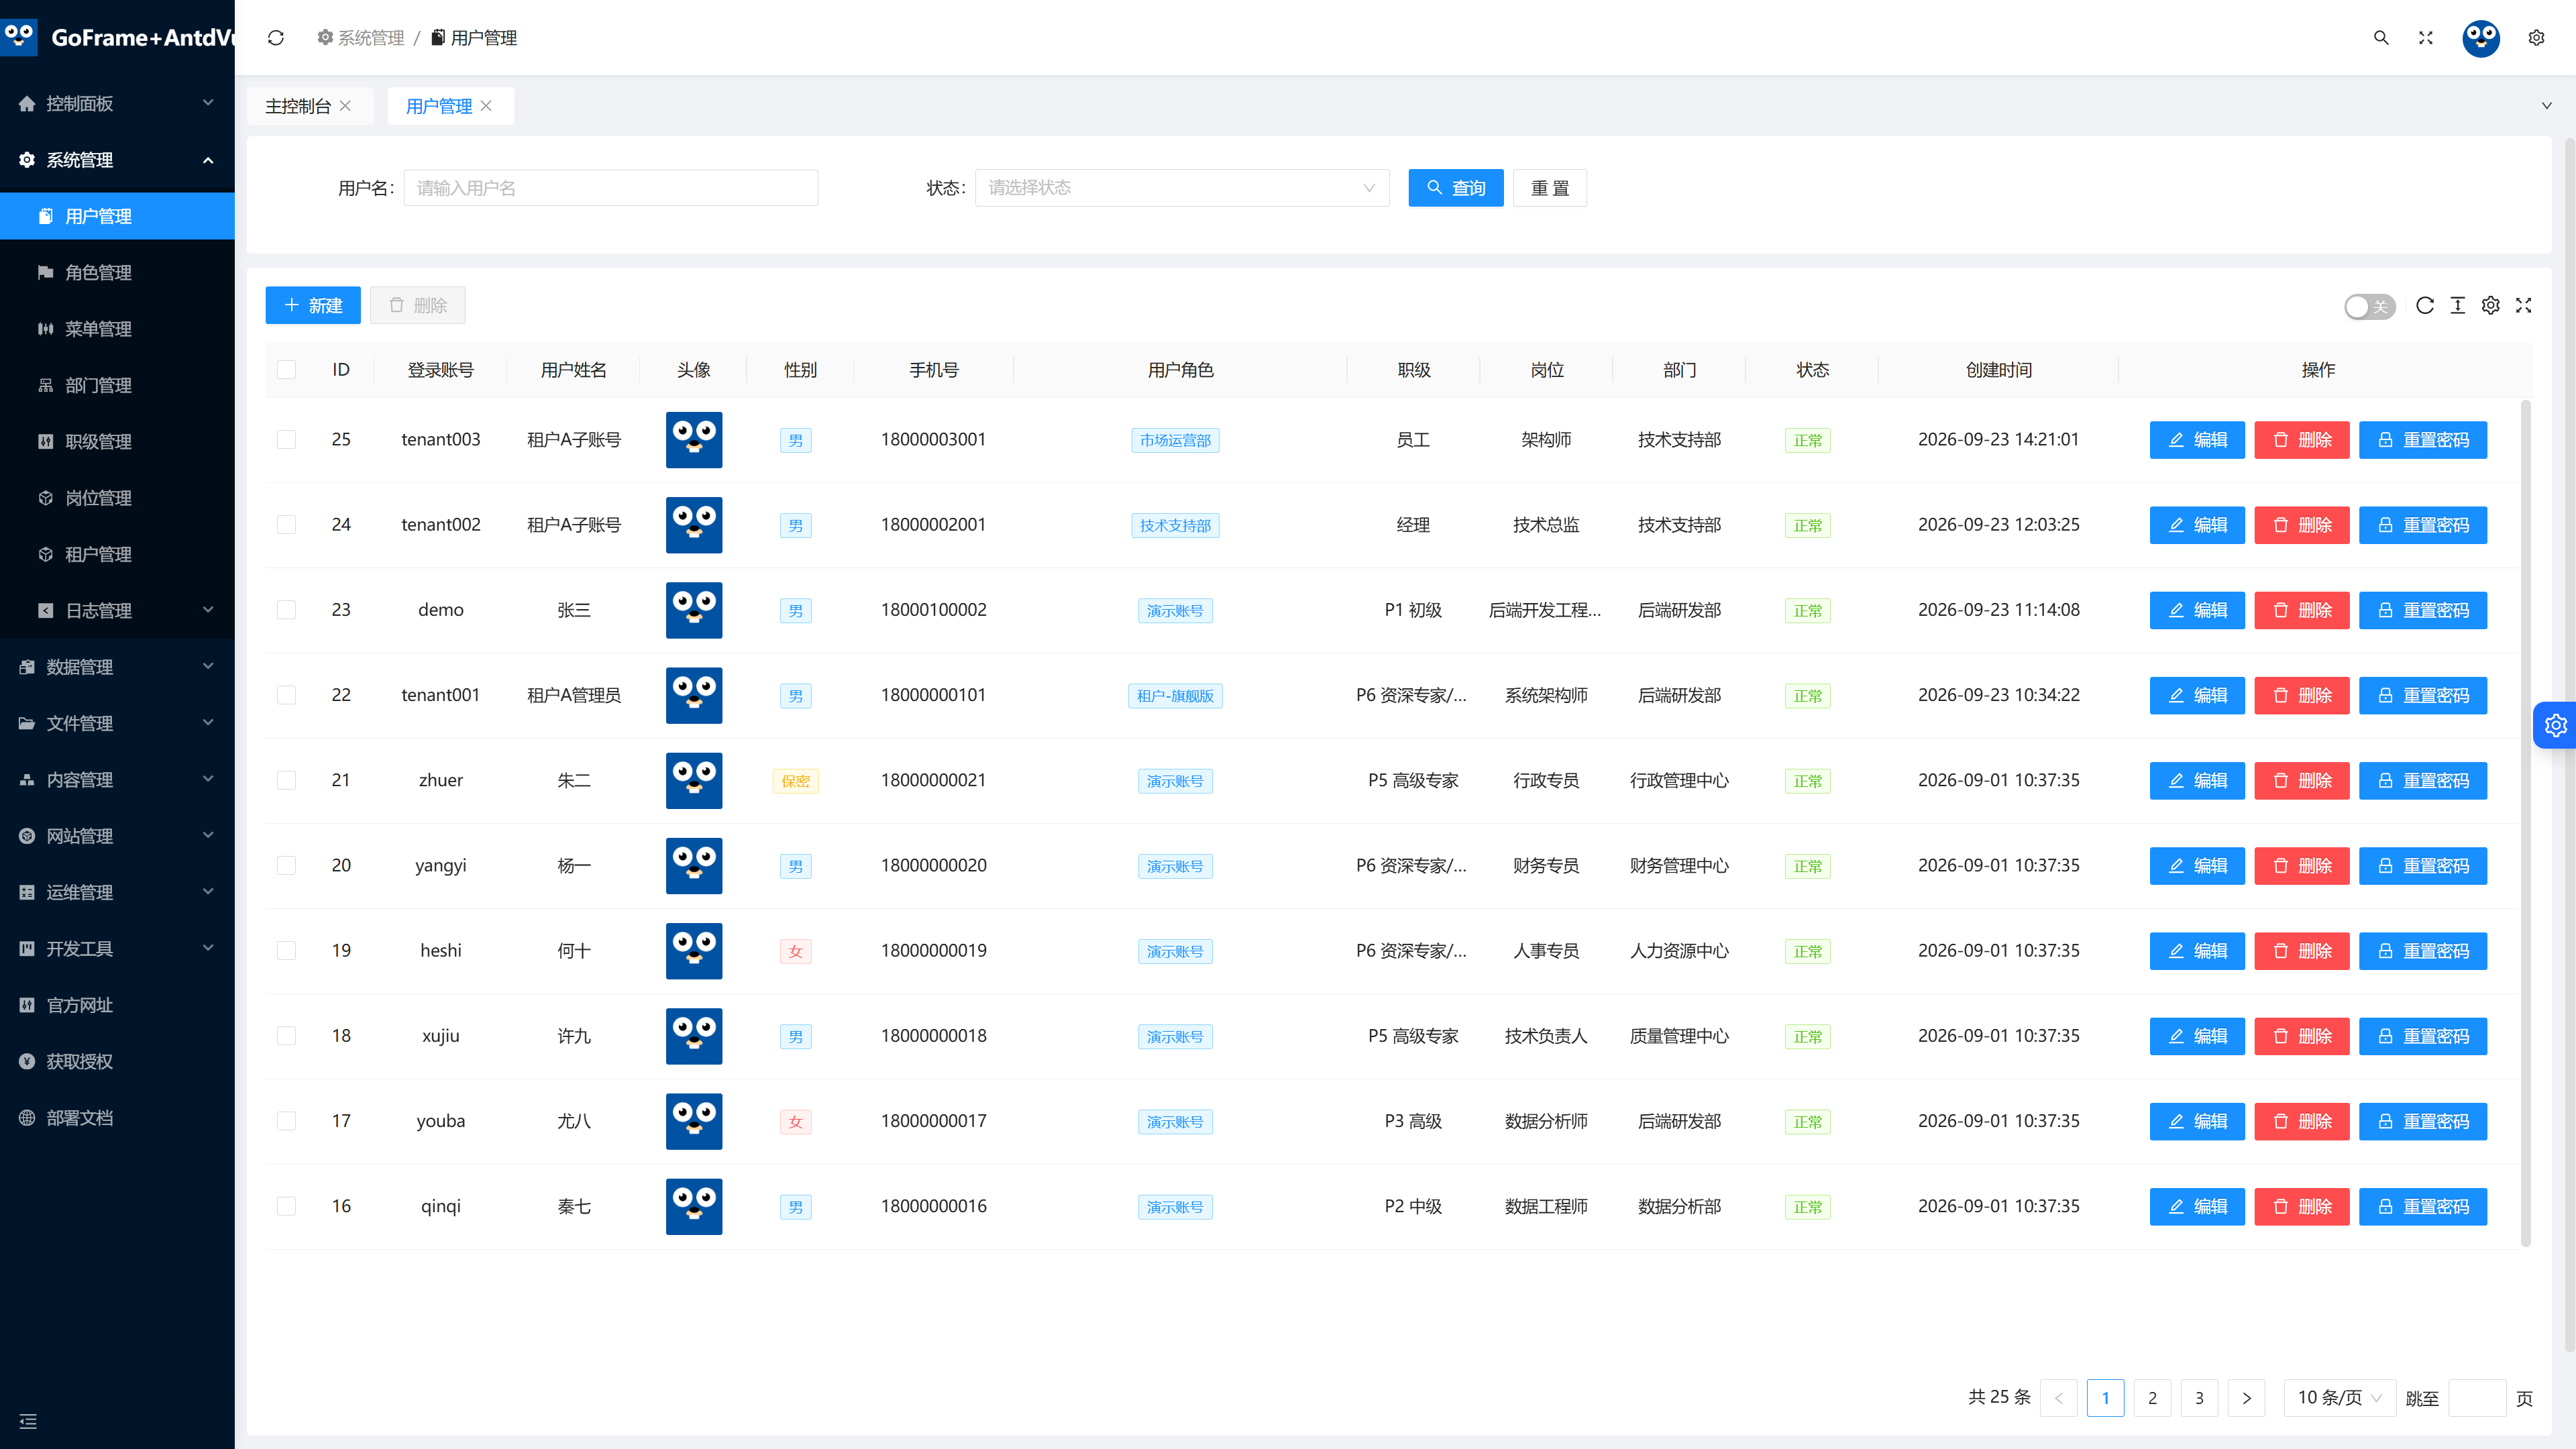Select checkbox for user tenant003 row

coord(287,440)
